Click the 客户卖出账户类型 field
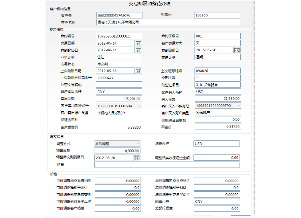Image resolution: width=301 pixels, height=218 pixels. (119, 113)
